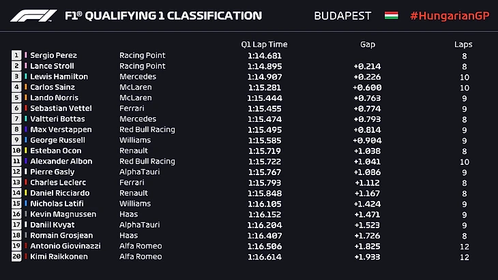Click the Hungarian flag icon
This screenshot has height=280, width=498.
392,15
